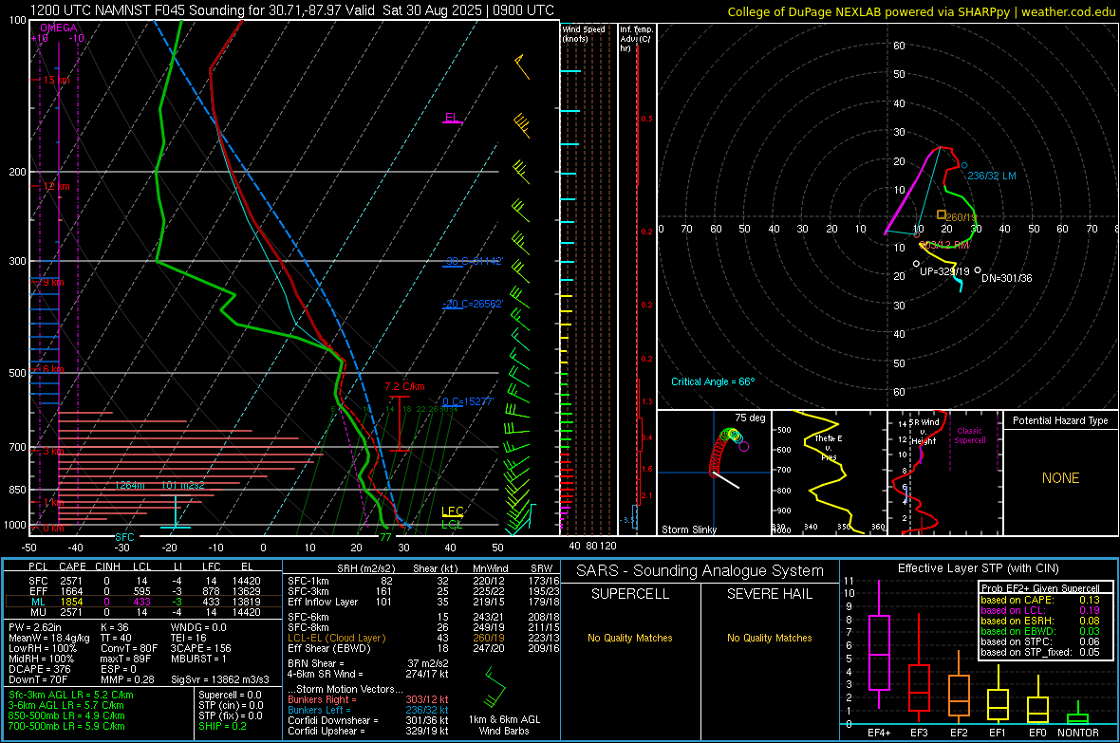The width and height of the screenshot is (1120, 743).
Task: Click the 303/12 RM hodograph label
Action: [944, 245]
